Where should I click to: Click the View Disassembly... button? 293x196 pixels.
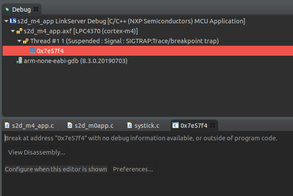point(37,152)
